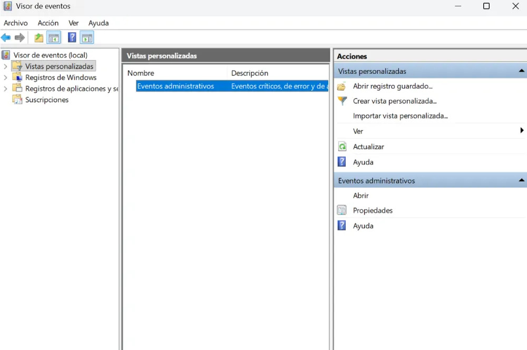The image size is (527, 350).
Task: Open the Ver submenu arrow in Acciones
Action: tap(521, 131)
